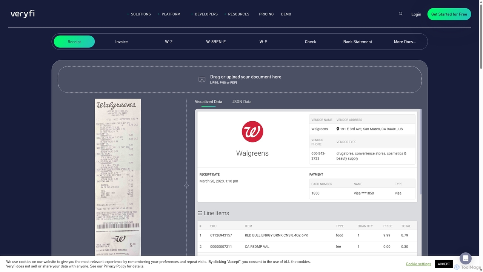Click Get Started for Free button

(449, 14)
